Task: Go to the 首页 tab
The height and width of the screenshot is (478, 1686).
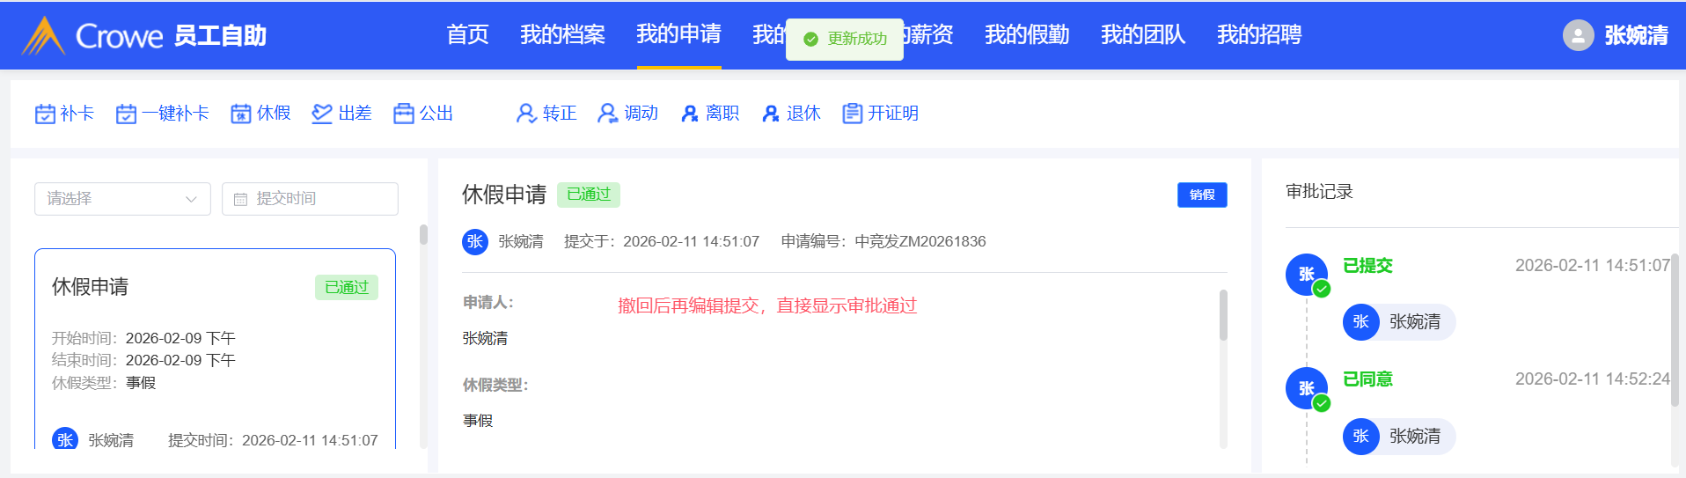Action: coord(467,34)
